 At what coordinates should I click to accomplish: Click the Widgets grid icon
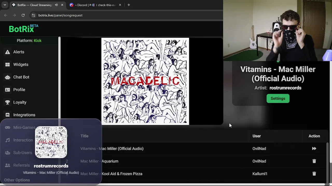tap(8, 65)
